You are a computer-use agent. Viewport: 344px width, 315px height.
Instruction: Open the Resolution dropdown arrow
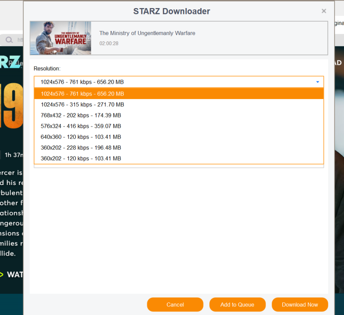(317, 82)
